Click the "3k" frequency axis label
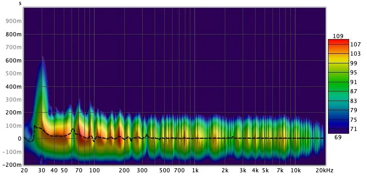Viewport: 367px width, 176px height. pyautogui.click(x=243, y=170)
